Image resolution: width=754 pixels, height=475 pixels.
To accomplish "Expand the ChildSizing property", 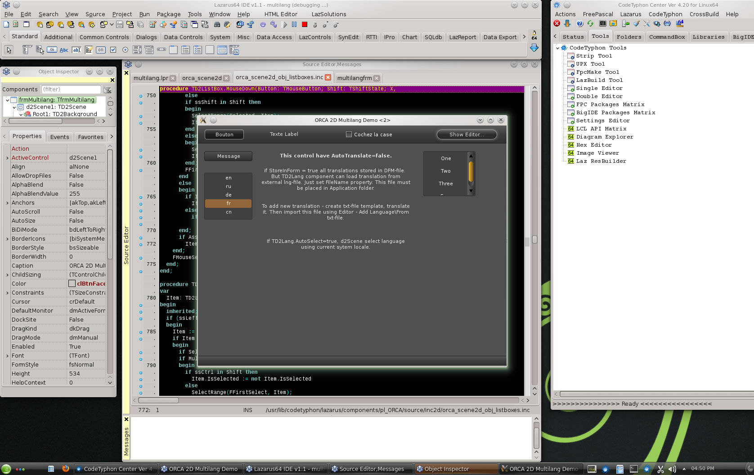I will pos(7,275).
